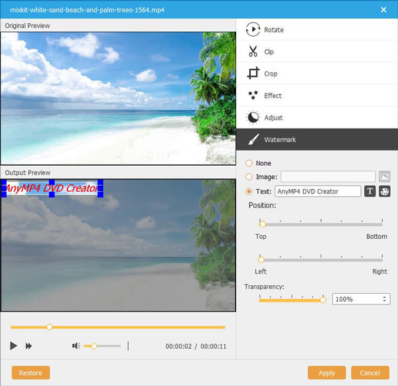Click the fast forward icon
398x386 pixels.
(29, 346)
